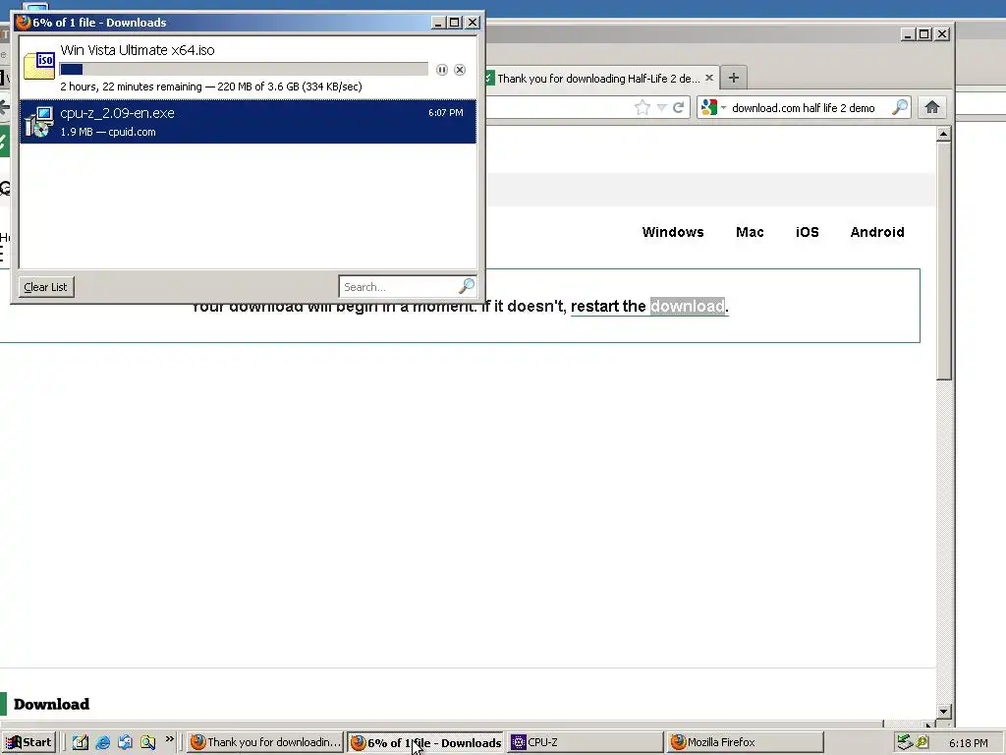The image size is (1006, 755).
Task: Click the Clear List button
Action: tap(45, 287)
